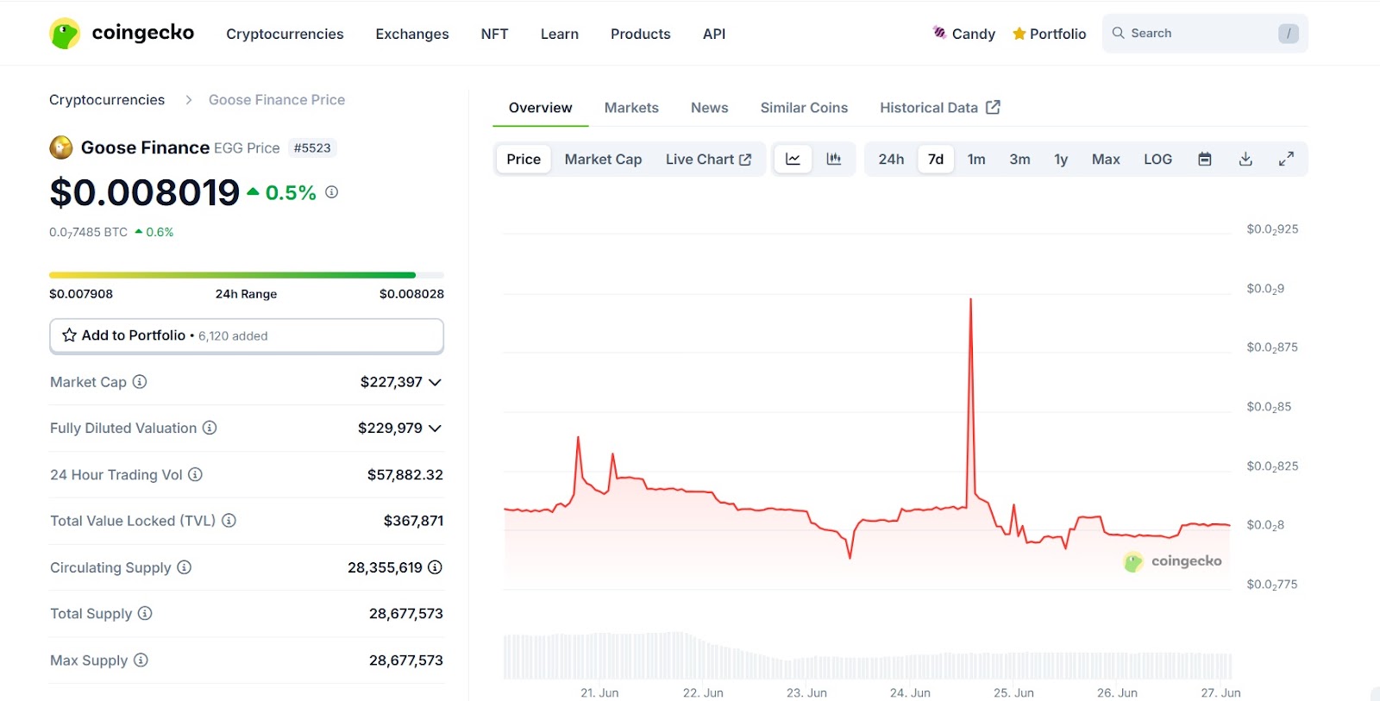Show Fully Diluted Valuation info icon
This screenshot has width=1380, height=701.
pyautogui.click(x=210, y=428)
